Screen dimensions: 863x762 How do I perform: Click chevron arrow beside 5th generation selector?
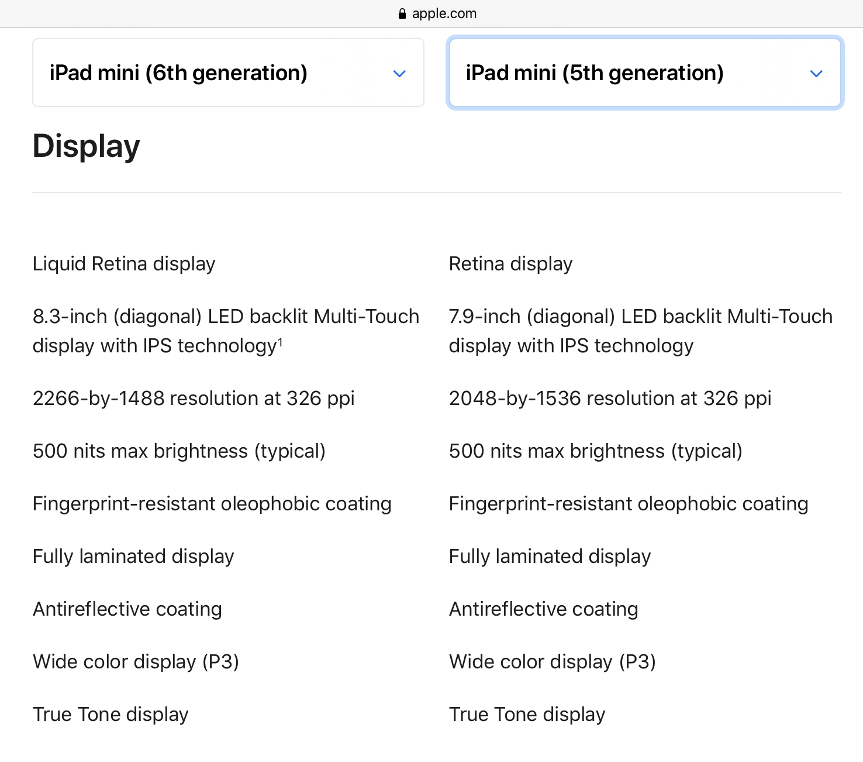point(816,74)
